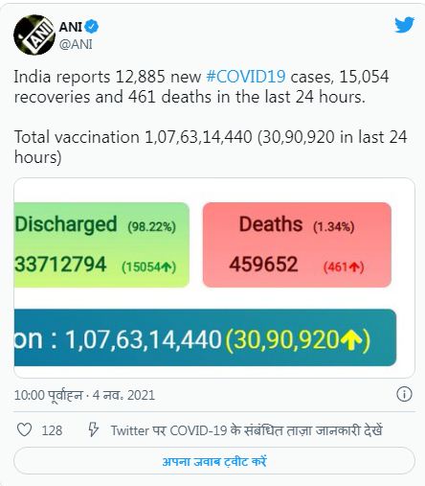Click the tweet info circle icon
The height and width of the screenshot is (486, 425).
pyautogui.click(x=404, y=394)
